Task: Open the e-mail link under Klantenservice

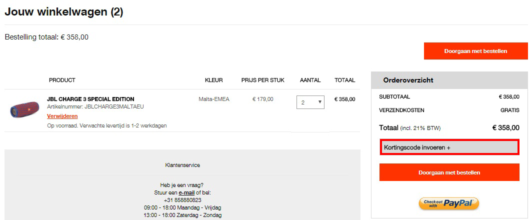Action: pos(187,192)
